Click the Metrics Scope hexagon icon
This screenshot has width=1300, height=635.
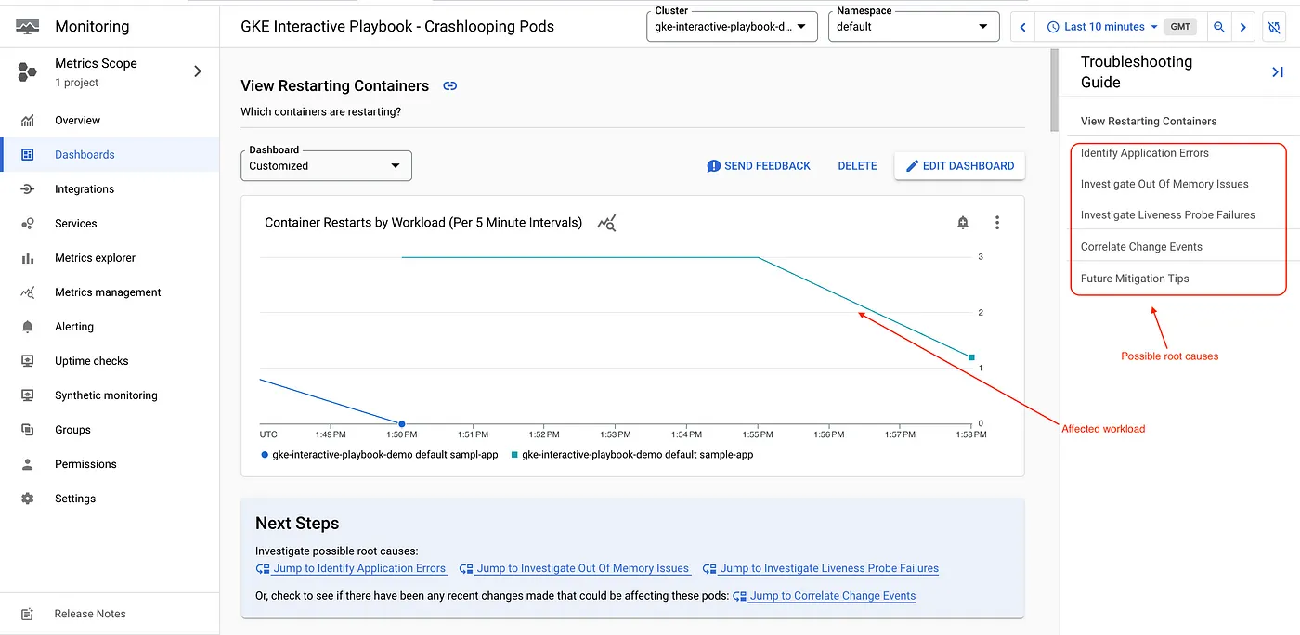click(x=28, y=72)
